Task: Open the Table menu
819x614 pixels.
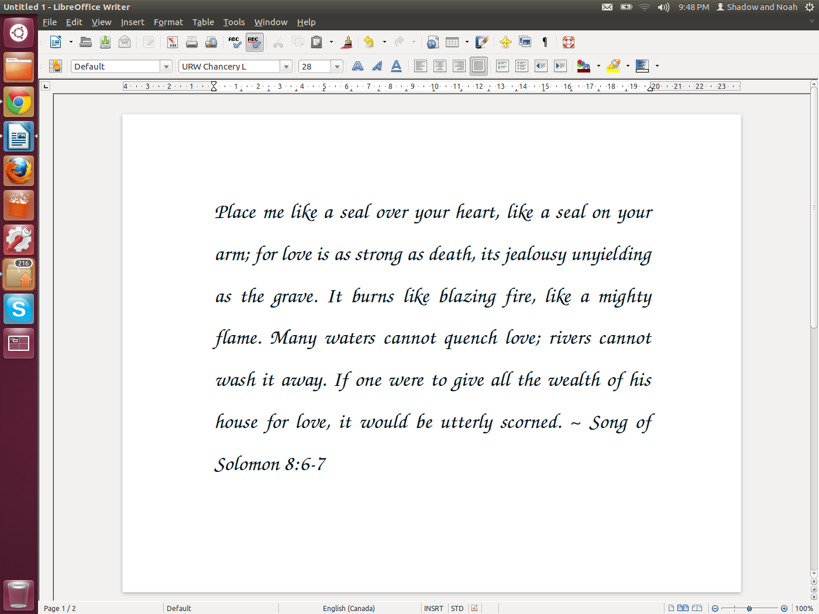Action: [x=203, y=22]
